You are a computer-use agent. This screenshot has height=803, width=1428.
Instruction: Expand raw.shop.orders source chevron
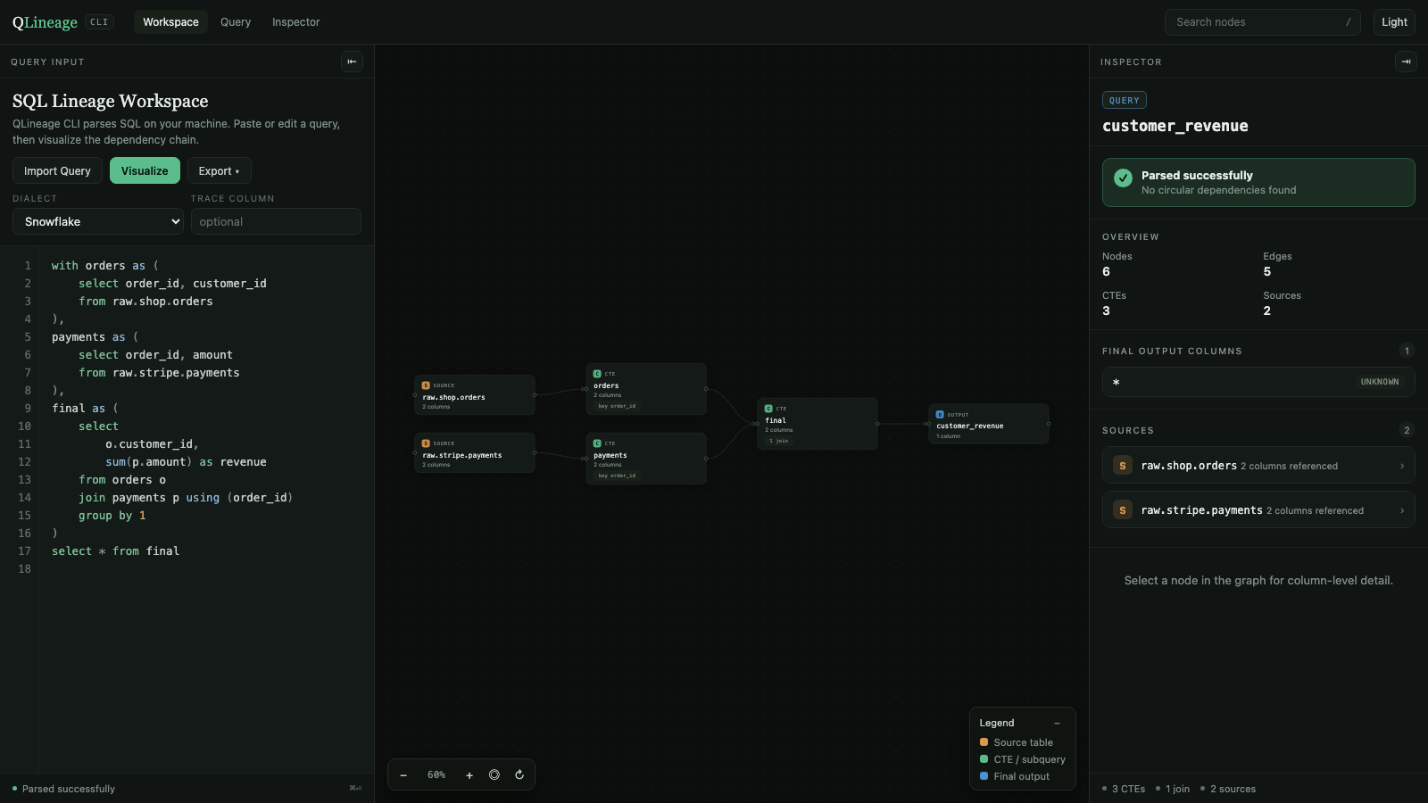pyautogui.click(x=1402, y=466)
